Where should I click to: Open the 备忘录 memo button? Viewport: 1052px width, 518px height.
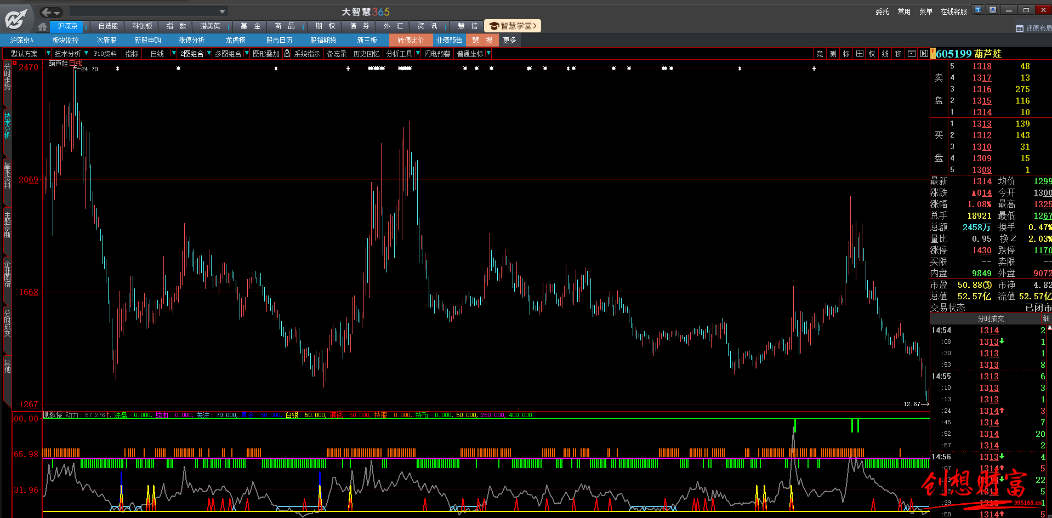[337, 54]
